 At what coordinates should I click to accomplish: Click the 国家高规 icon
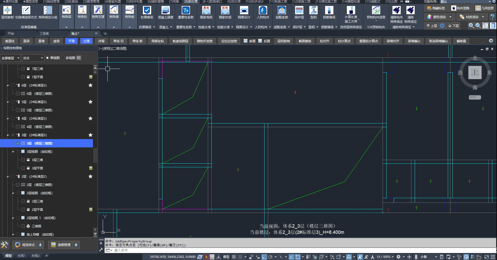(x=206, y=10)
